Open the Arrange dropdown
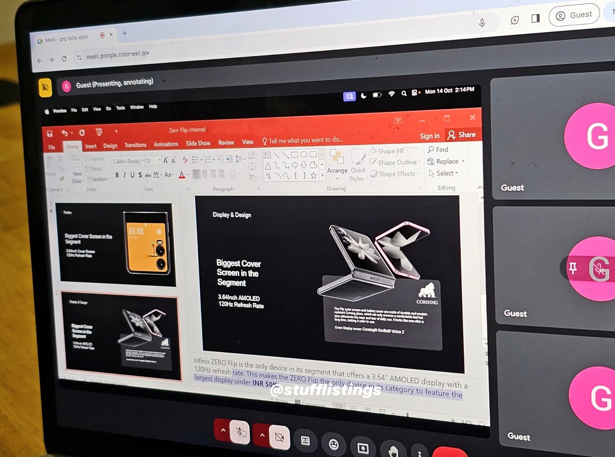This screenshot has width=615, height=457. (337, 164)
